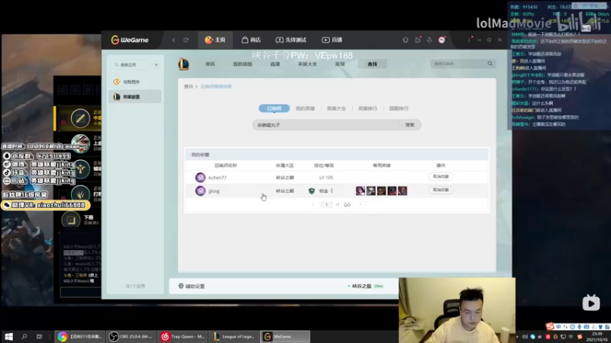Select 英雄联盟 in the sidebar
Image resolution: width=611 pixels, height=343 pixels.
pyautogui.click(x=135, y=97)
